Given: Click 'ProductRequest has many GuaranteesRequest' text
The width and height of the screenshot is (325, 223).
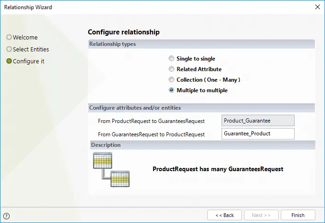Looking at the screenshot, I should point(218,169).
